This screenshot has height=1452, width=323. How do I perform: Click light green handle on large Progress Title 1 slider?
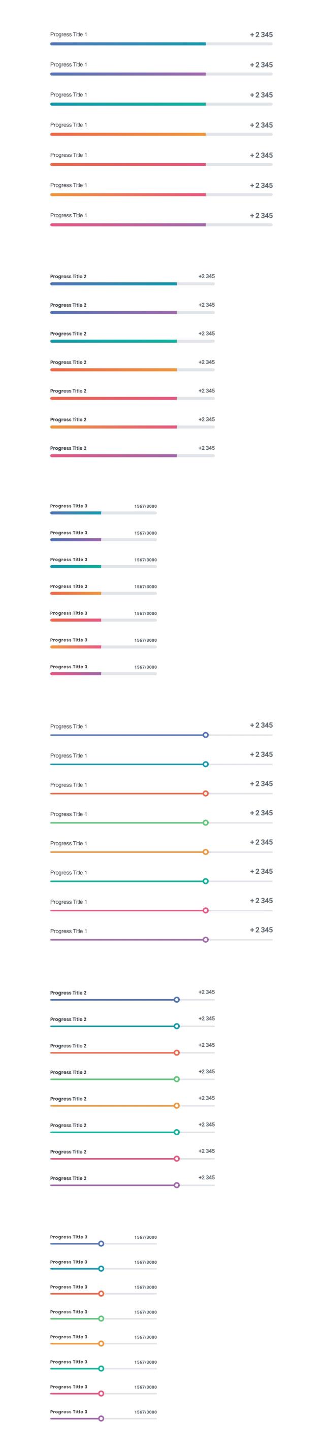tap(206, 823)
